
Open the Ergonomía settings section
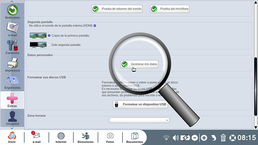(12, 82)
